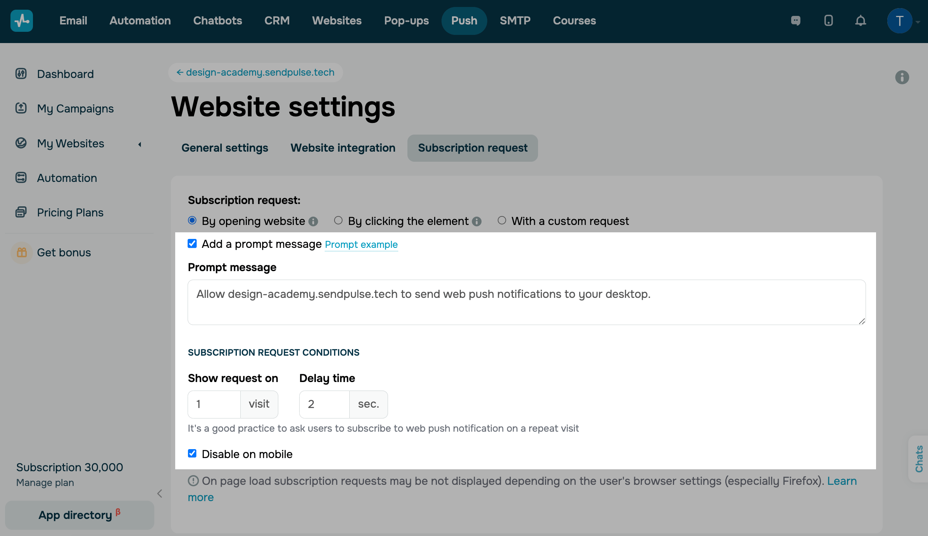Open the notifications bell icon
Image resolution: width=928 pixels, height=536 pixels.
coord(861,21)
